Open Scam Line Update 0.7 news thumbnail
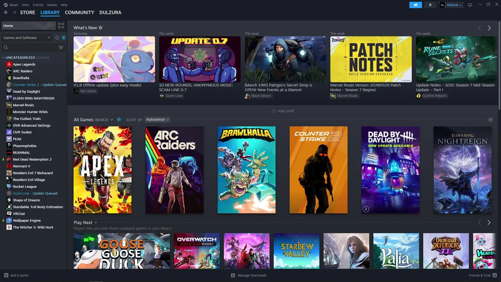The width and height of the screenshot is (501, 282). [x=200, y=59]
